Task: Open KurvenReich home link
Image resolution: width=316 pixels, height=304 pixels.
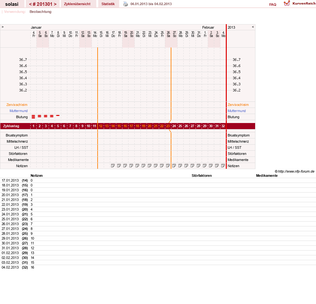Action: 304,4
